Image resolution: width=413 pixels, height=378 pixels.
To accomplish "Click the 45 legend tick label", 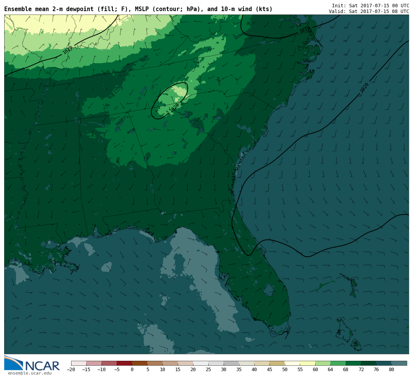I will tap(270, 370).
